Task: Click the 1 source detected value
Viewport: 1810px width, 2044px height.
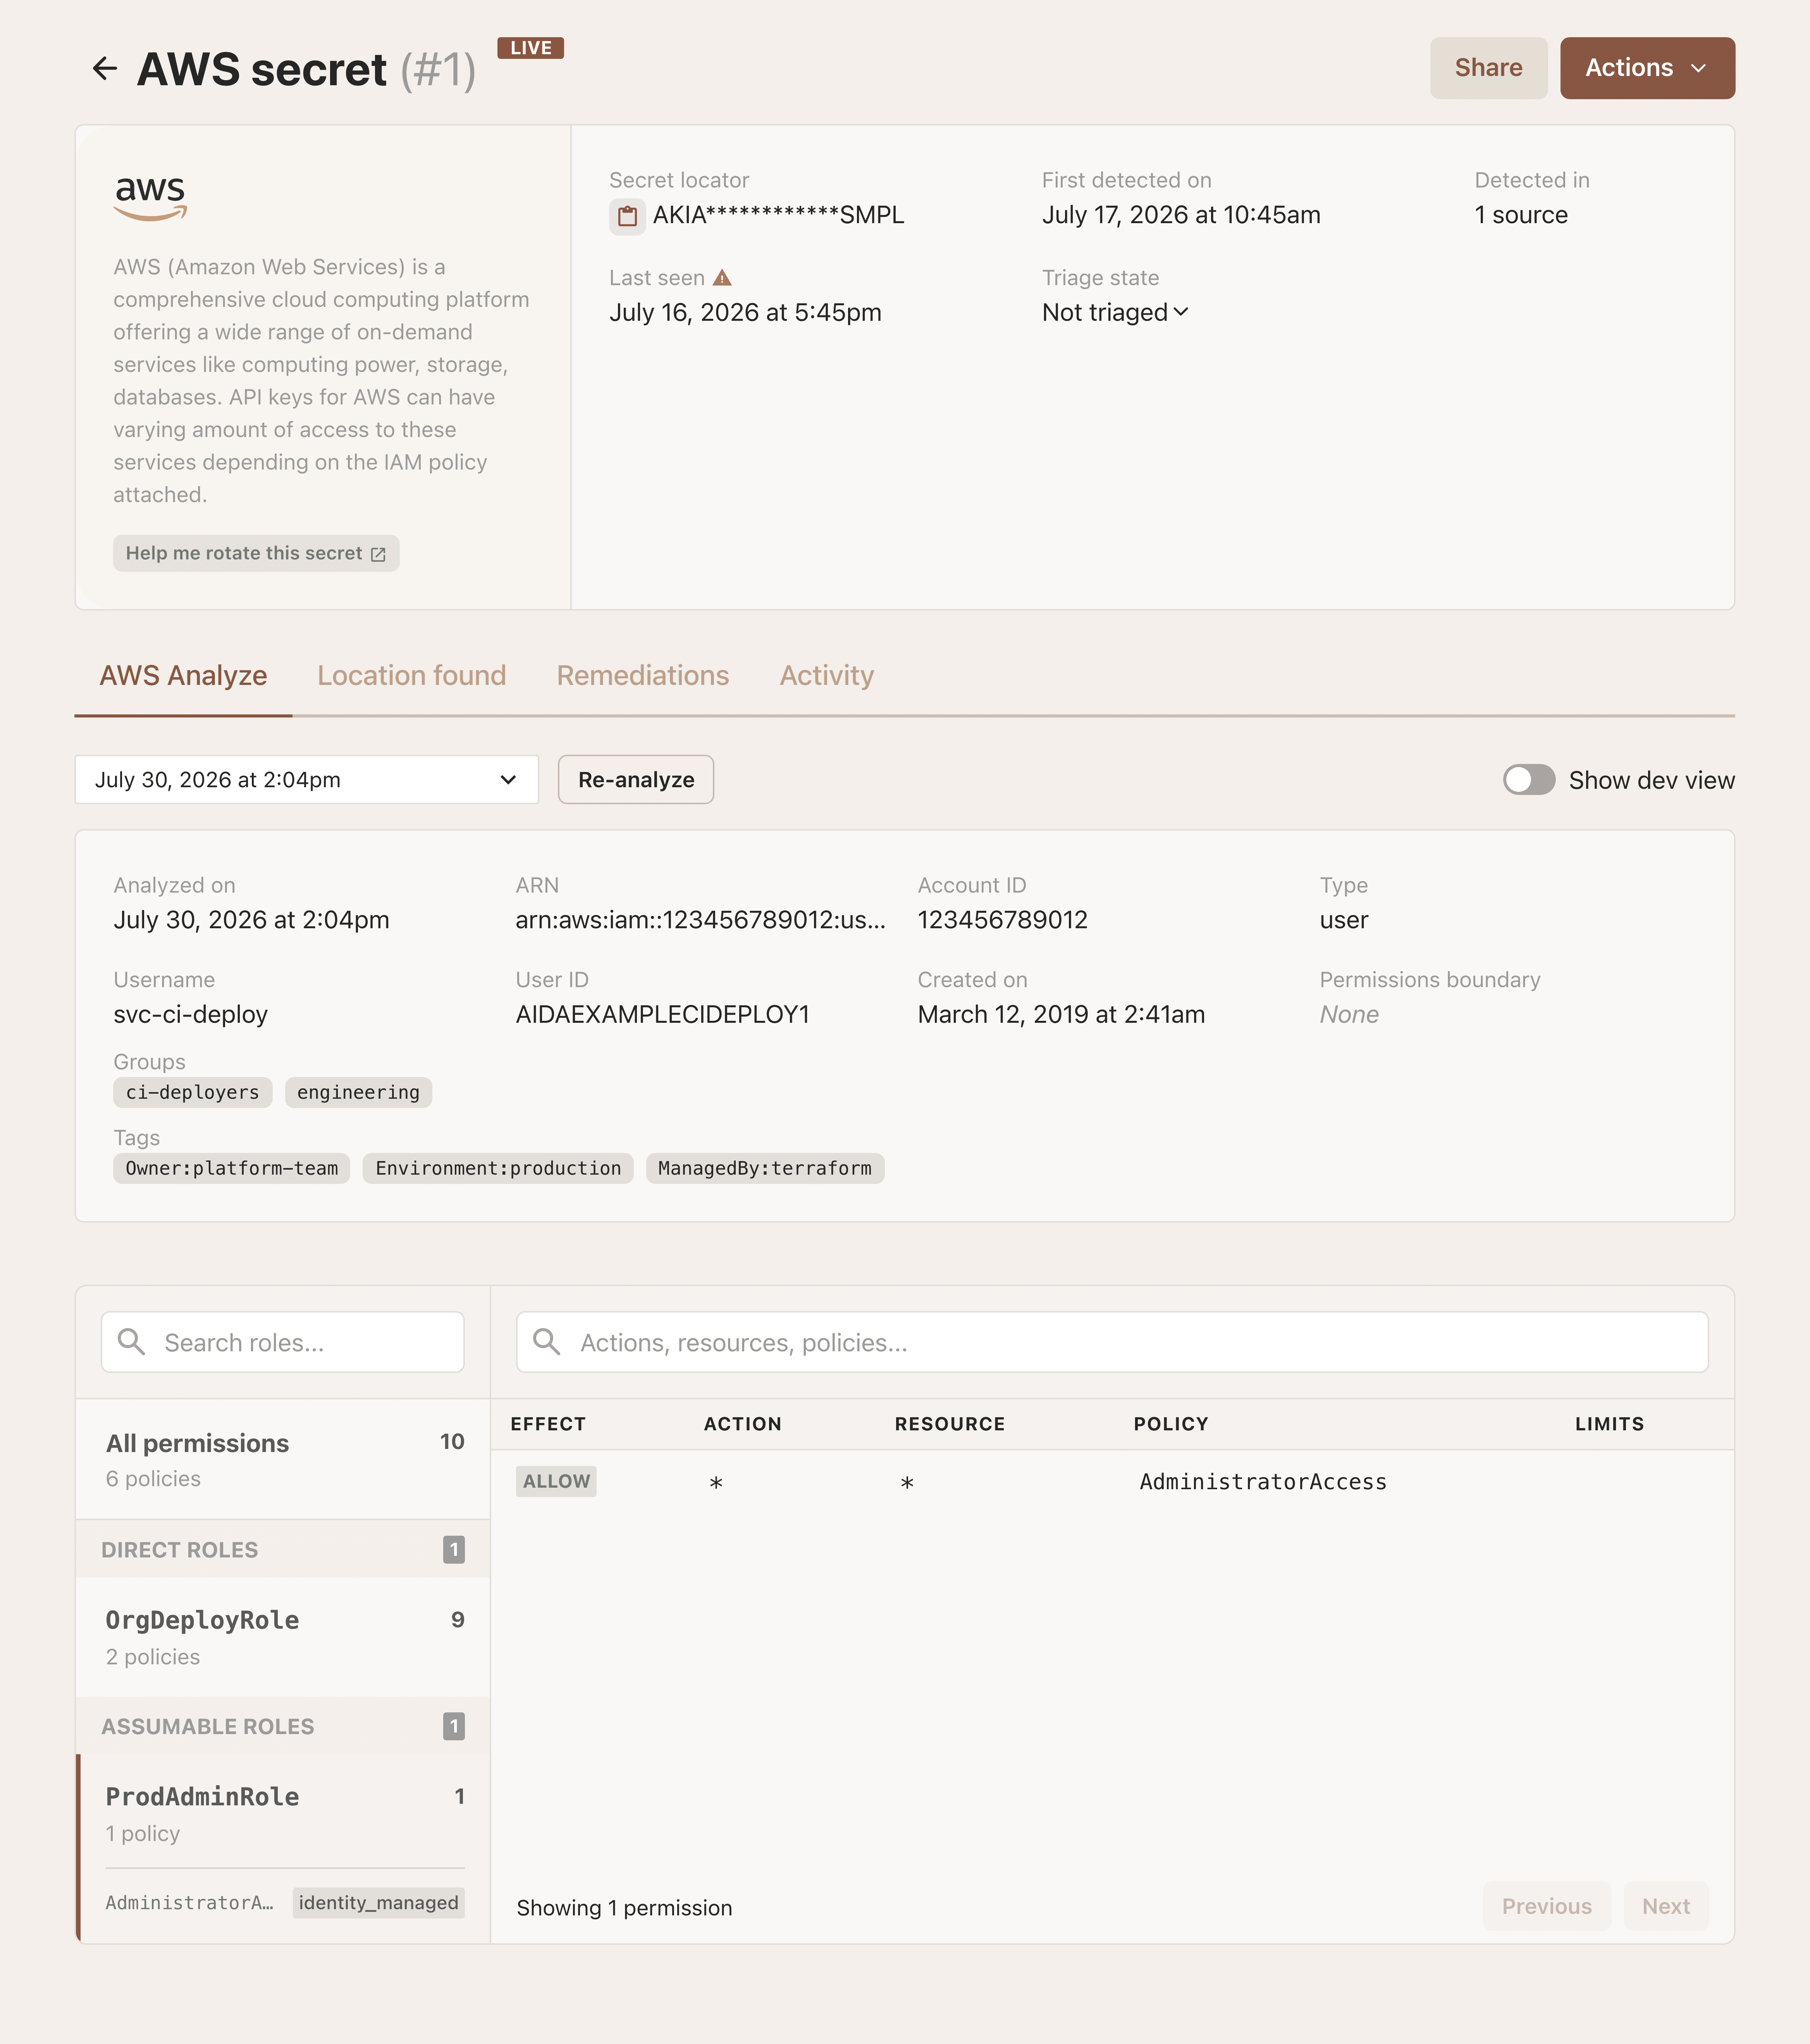Action: (1521, 215)
